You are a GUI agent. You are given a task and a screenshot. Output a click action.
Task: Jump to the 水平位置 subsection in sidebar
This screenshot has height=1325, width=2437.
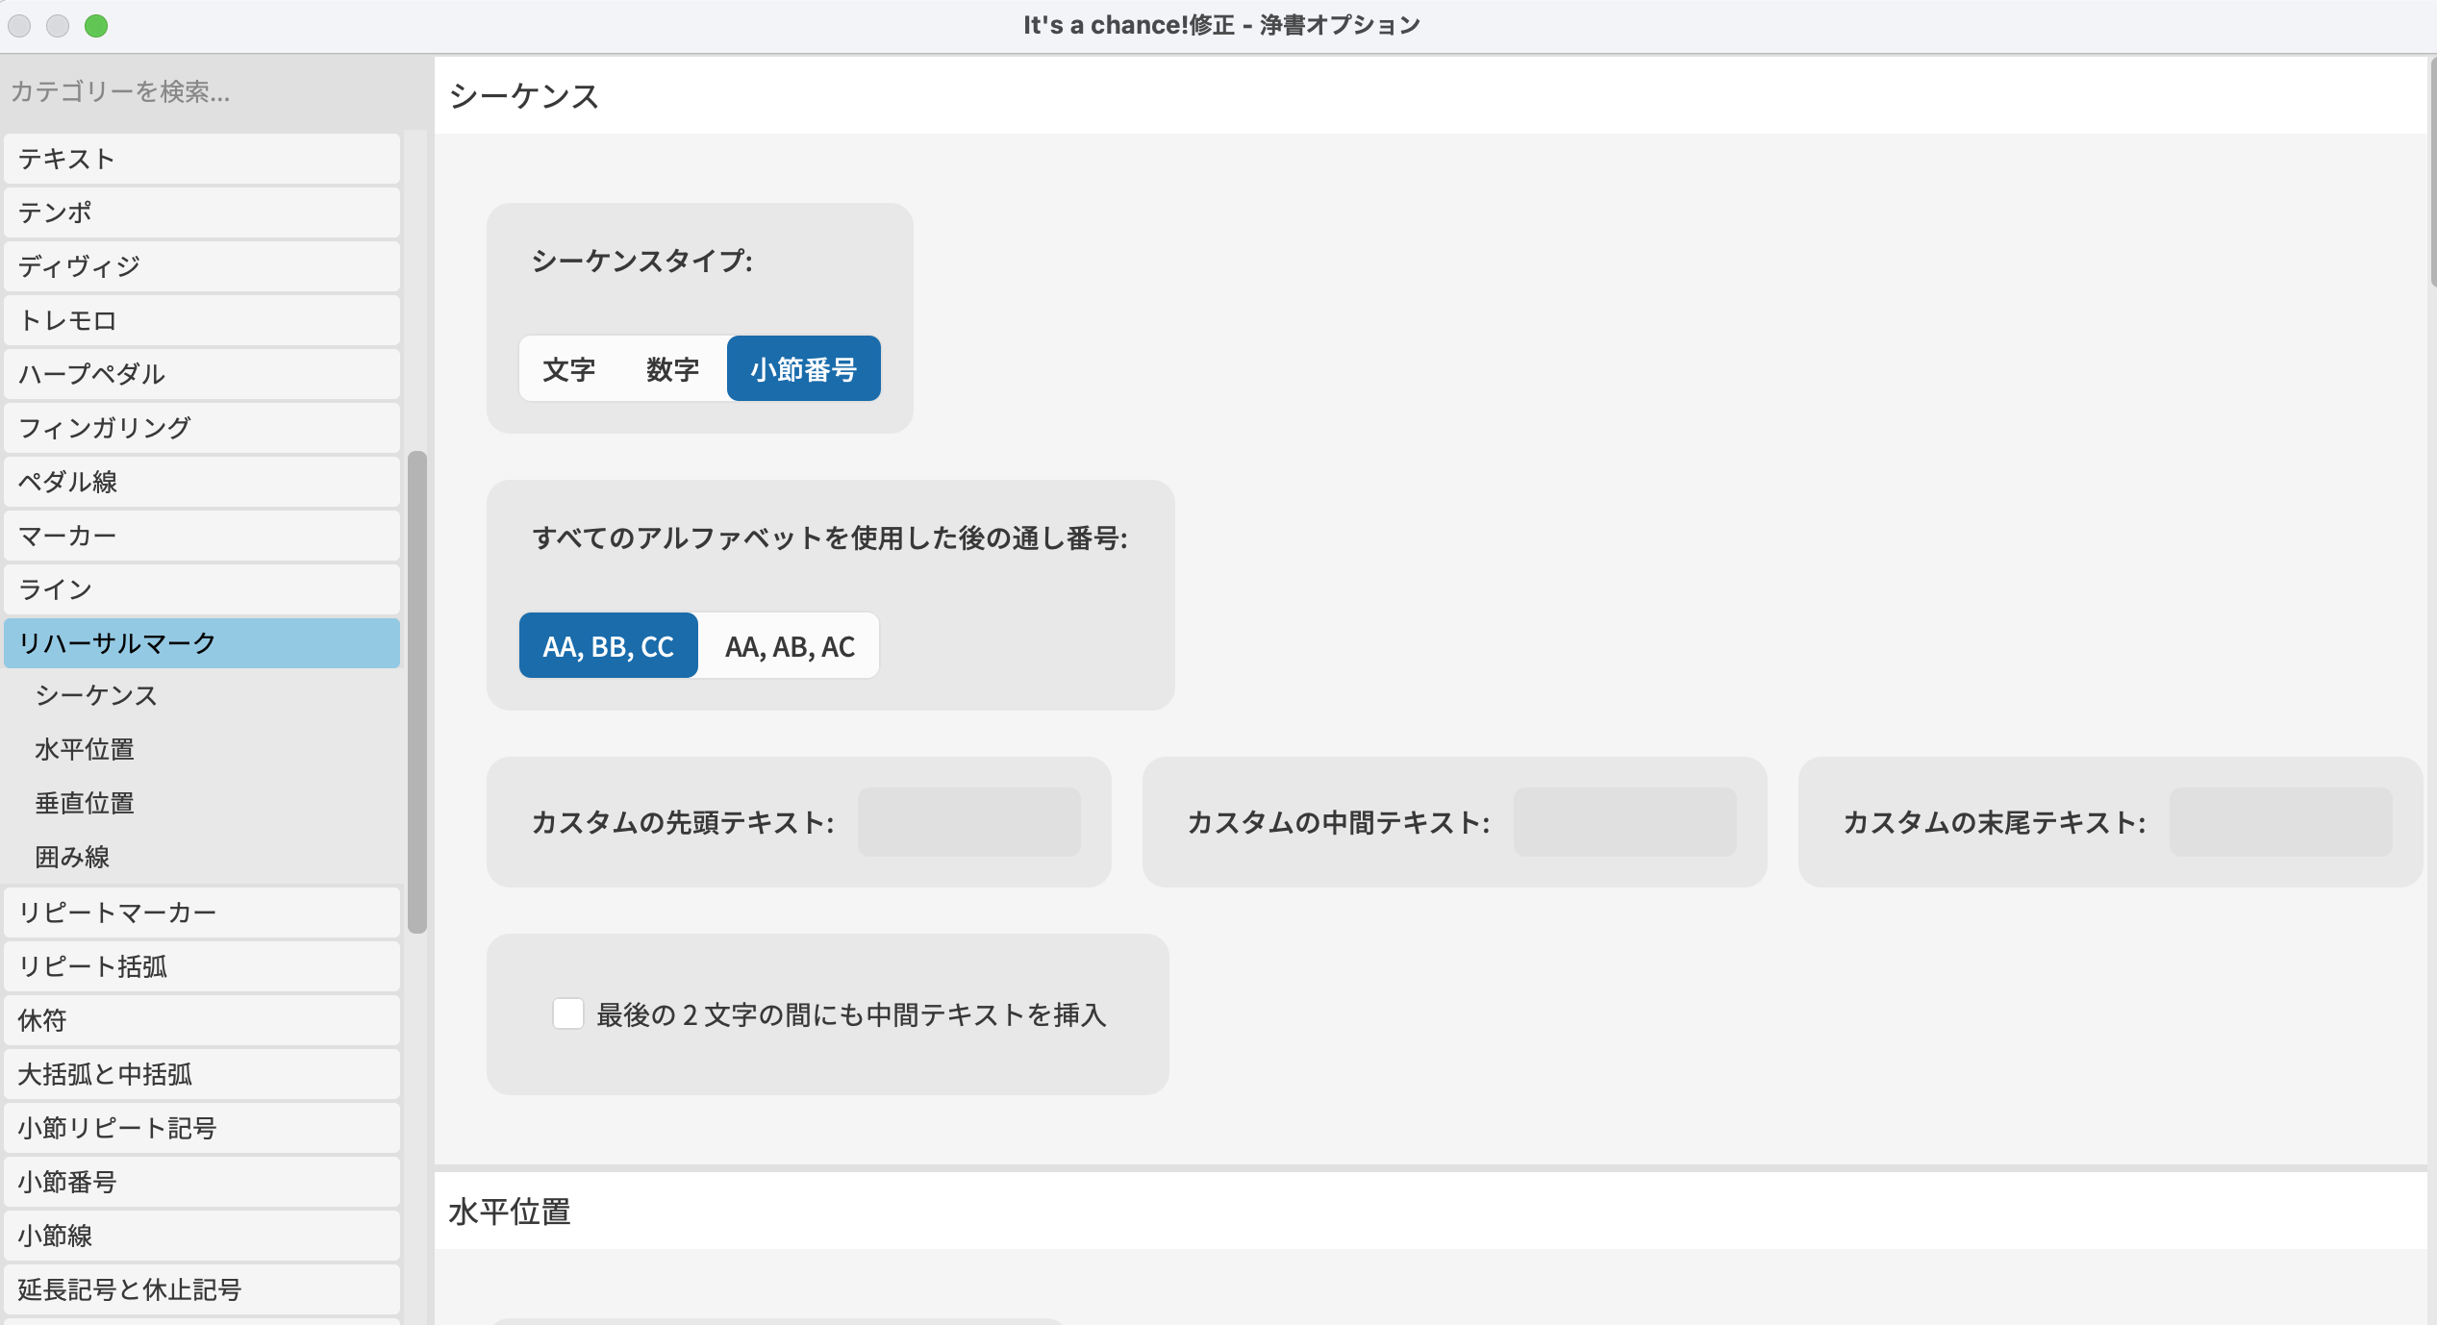(x=85, y=749)
